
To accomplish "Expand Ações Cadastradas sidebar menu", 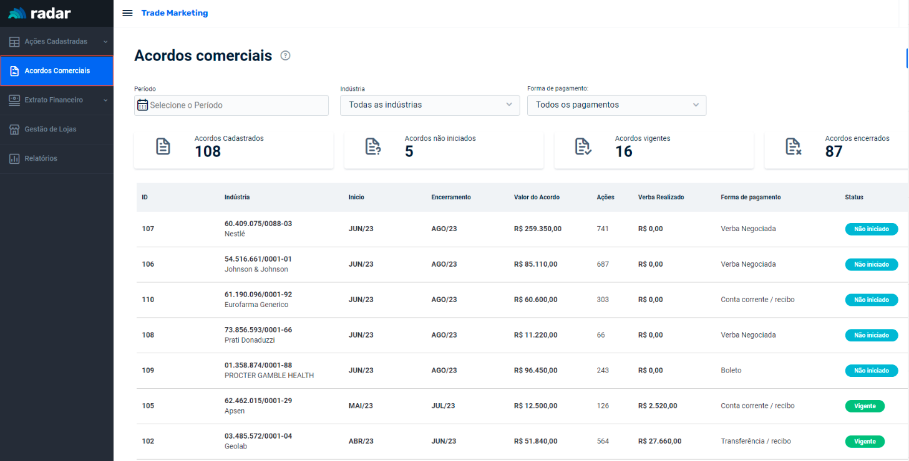I will click(x=56, y=42).
